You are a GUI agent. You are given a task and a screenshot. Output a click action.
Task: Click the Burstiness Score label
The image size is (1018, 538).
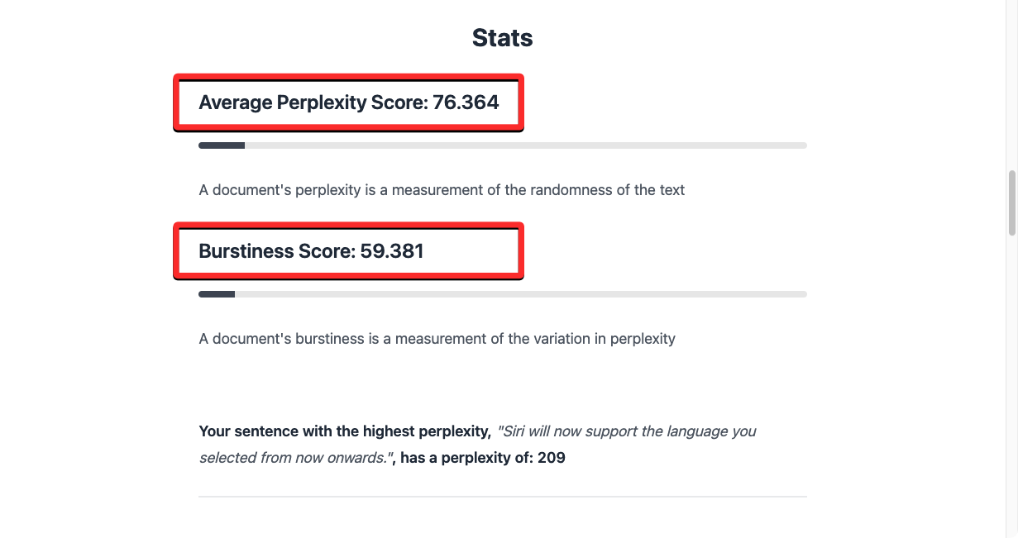(x=278, y=251)
